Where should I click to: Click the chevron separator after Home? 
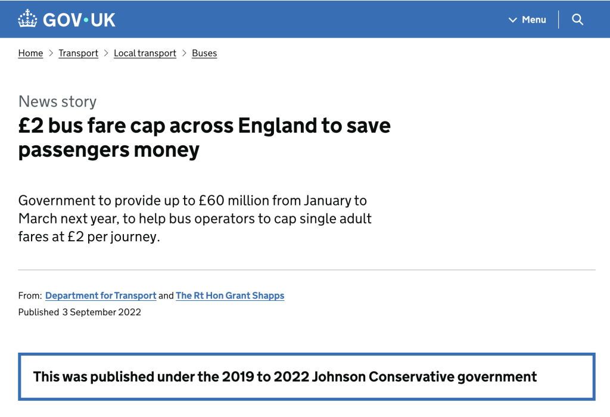pos(51,53)
